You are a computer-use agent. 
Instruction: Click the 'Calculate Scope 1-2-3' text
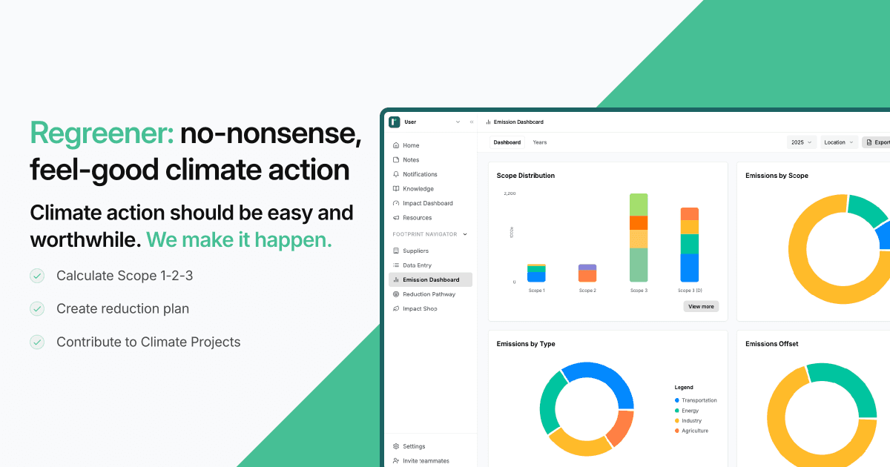coord(125,276)
